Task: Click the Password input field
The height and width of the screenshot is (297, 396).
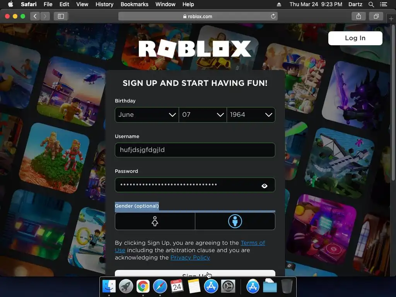Action: coord(195,185)
